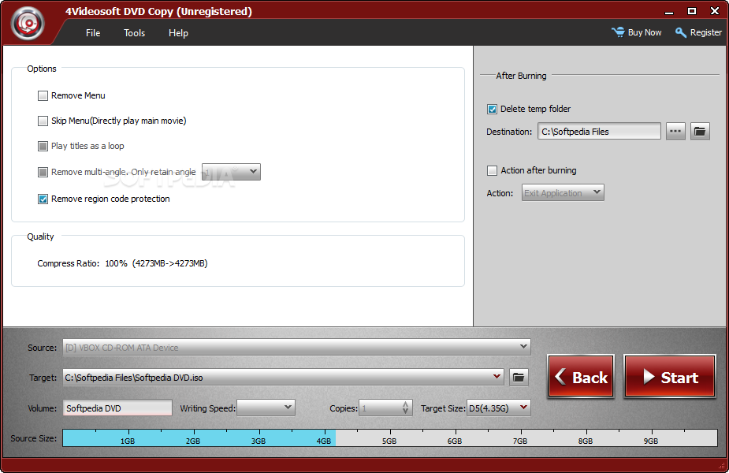Click the Buy Now shopping cart icon
The width and height of the screenshot is (729, 473).
pos(618,32)
